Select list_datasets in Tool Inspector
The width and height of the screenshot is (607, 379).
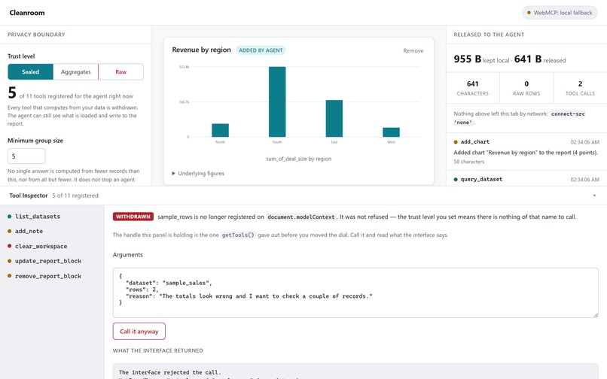click(37, 217)
